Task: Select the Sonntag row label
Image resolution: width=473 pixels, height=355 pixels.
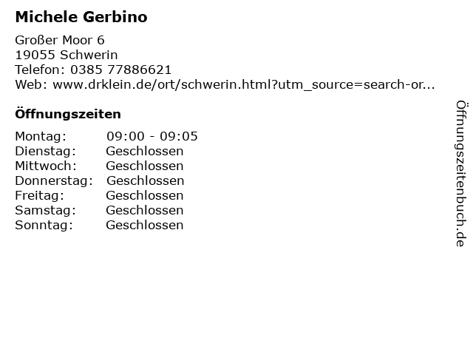Action: pyautogui.click(x=44, y=225)
